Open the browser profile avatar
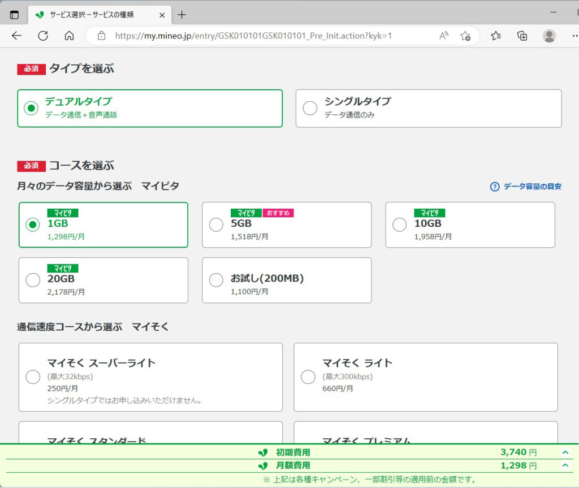 [549, 36]
